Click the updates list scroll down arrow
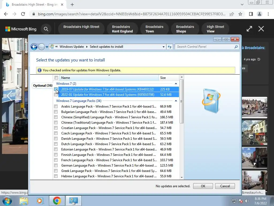 (x=182, y=178)
